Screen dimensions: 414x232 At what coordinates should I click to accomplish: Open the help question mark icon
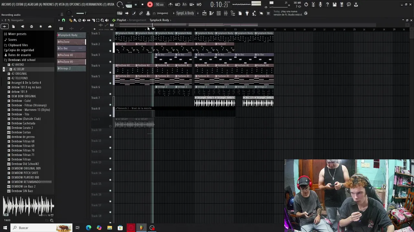pyautogui.click(x=327, y=5)
